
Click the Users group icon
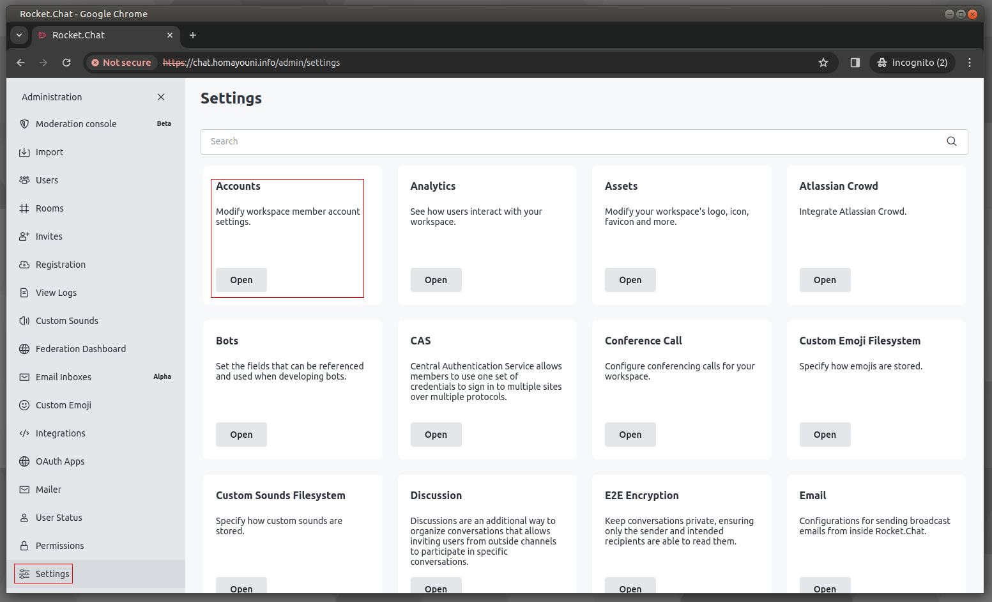coord(24,180)
